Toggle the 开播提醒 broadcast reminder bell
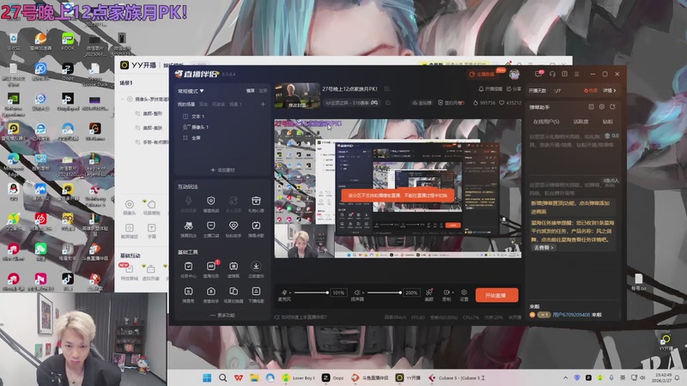Image resolution: width=687 pixels, height=386 pixels. coord(490,89)
